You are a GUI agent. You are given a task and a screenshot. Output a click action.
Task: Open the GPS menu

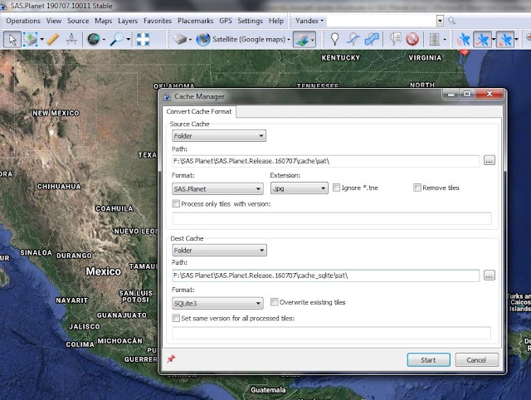226,21
